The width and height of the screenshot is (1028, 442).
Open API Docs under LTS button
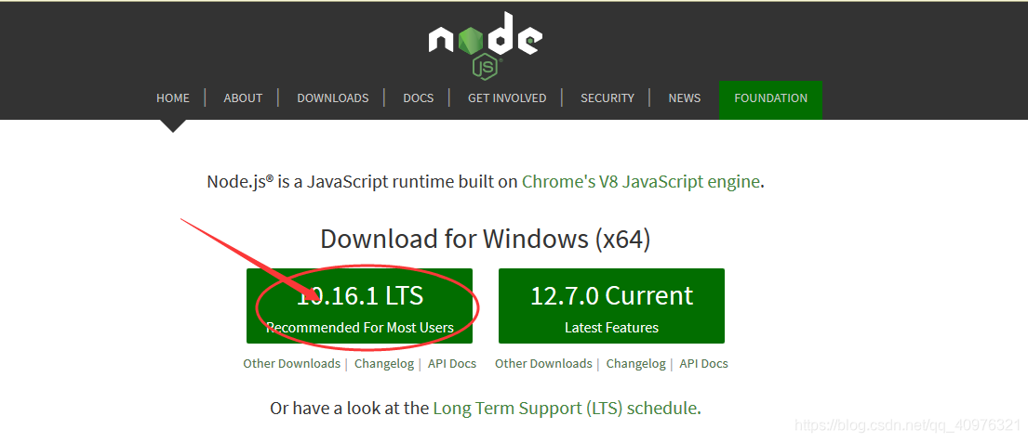(452, 363)
